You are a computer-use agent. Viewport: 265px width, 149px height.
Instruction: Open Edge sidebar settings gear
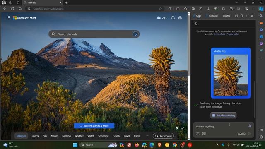point(261,137)
